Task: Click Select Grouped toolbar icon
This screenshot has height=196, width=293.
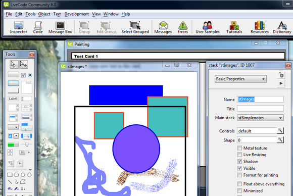Action: tap(135, 27)
